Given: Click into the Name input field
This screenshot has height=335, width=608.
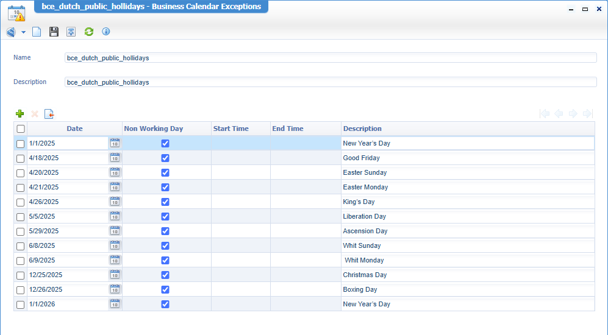Looking at the screenshot, I should click(330, 58).
